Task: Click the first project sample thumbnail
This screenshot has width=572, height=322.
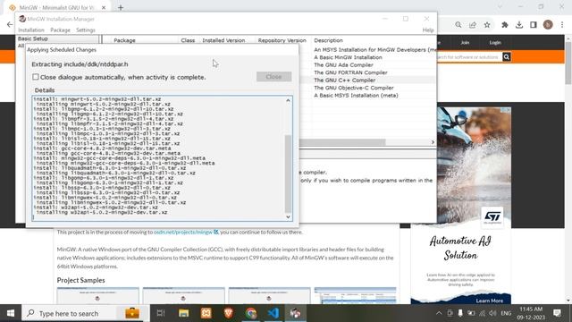Action: coord(97,295)
